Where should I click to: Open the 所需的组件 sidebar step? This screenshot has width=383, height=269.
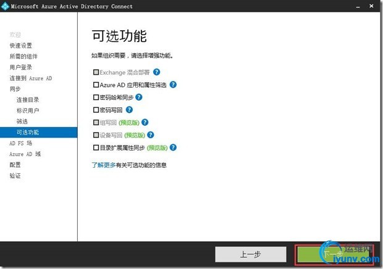(x=23, y=57)
